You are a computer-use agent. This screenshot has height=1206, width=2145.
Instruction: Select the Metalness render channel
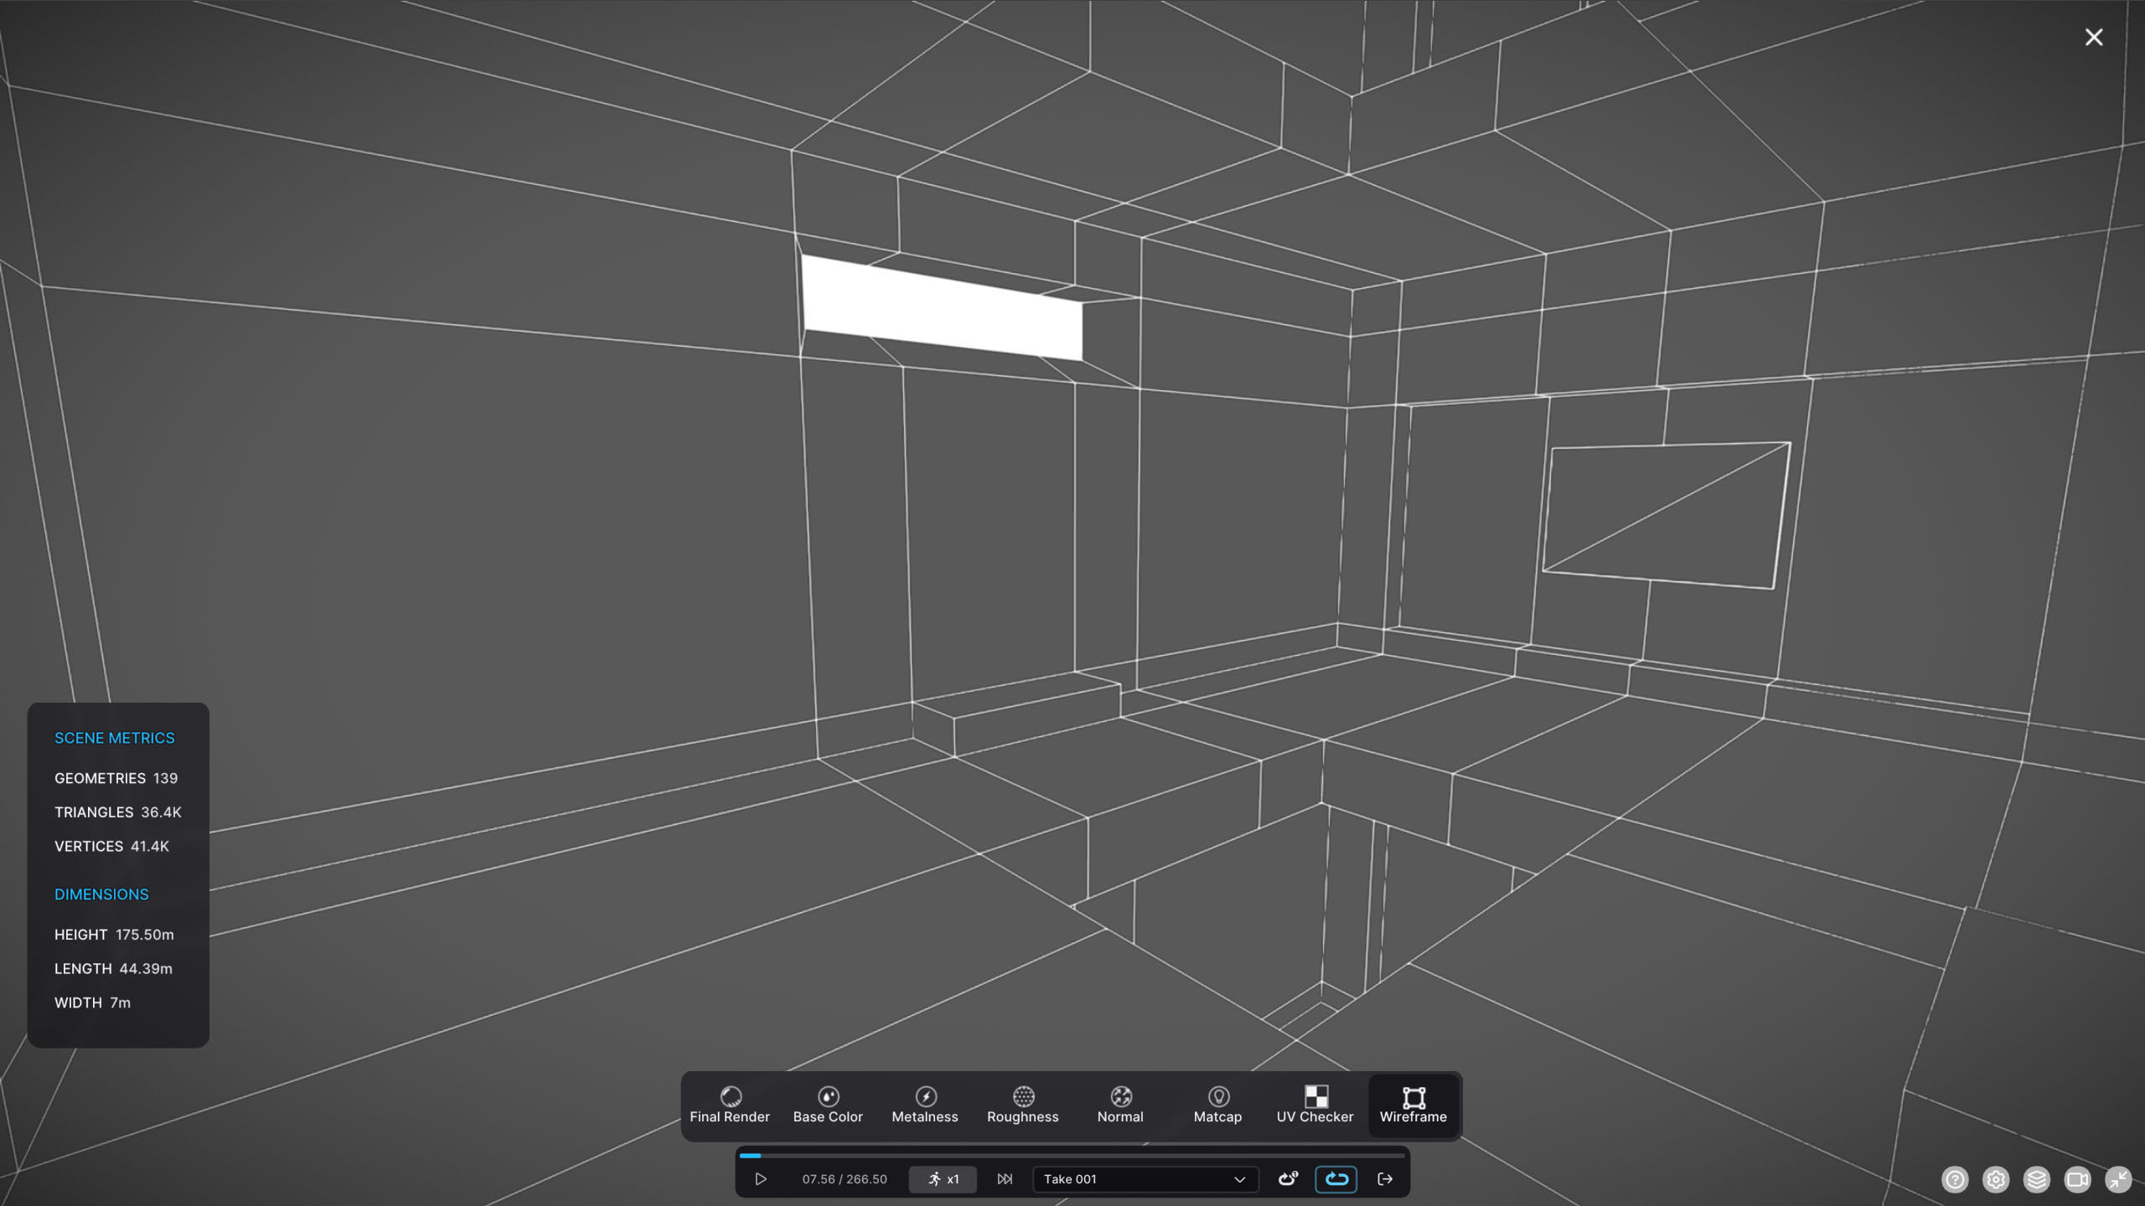(925, 1105)
